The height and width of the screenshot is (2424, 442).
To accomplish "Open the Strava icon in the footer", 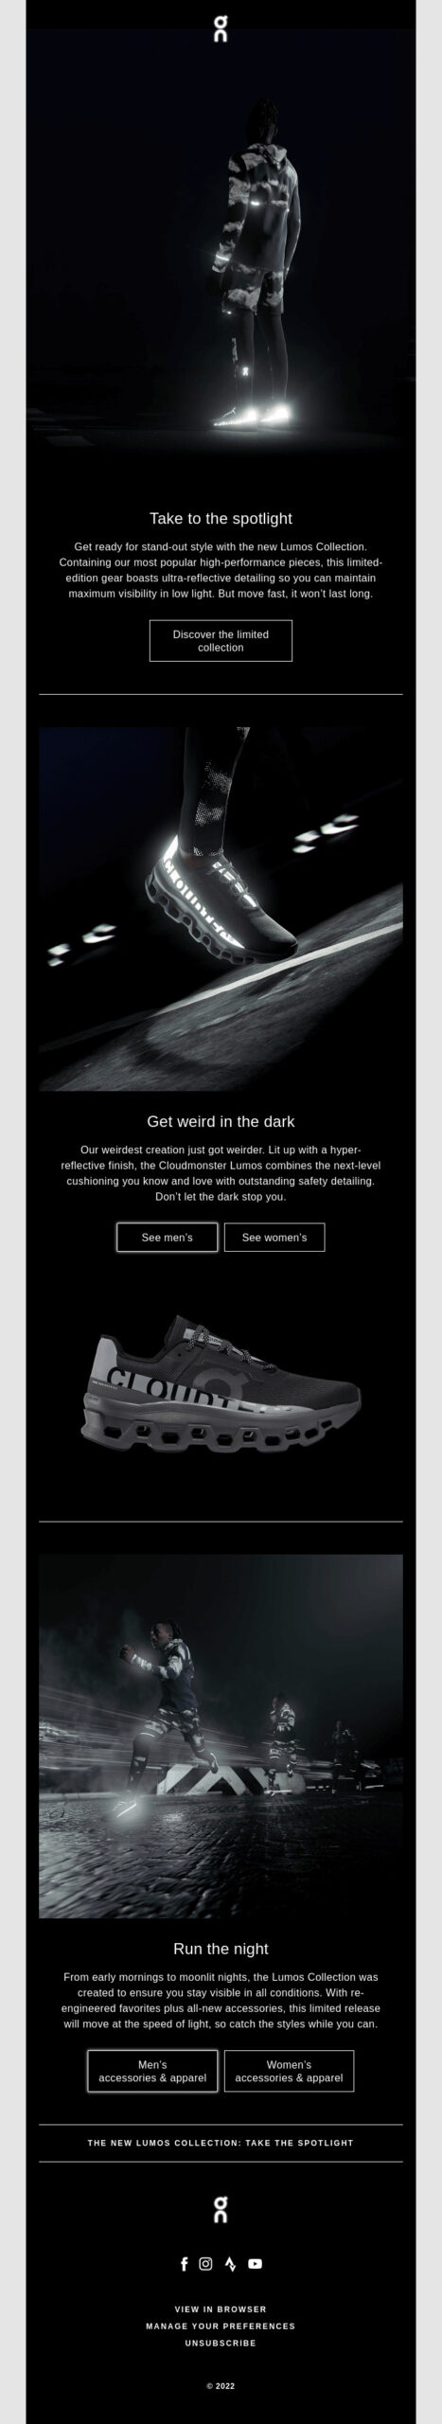I will (x=230, y=2263).
